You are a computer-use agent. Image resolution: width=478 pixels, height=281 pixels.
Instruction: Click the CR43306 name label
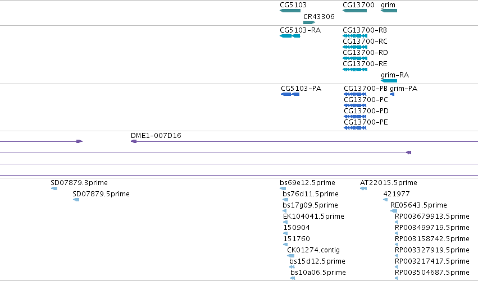[319, 16]
